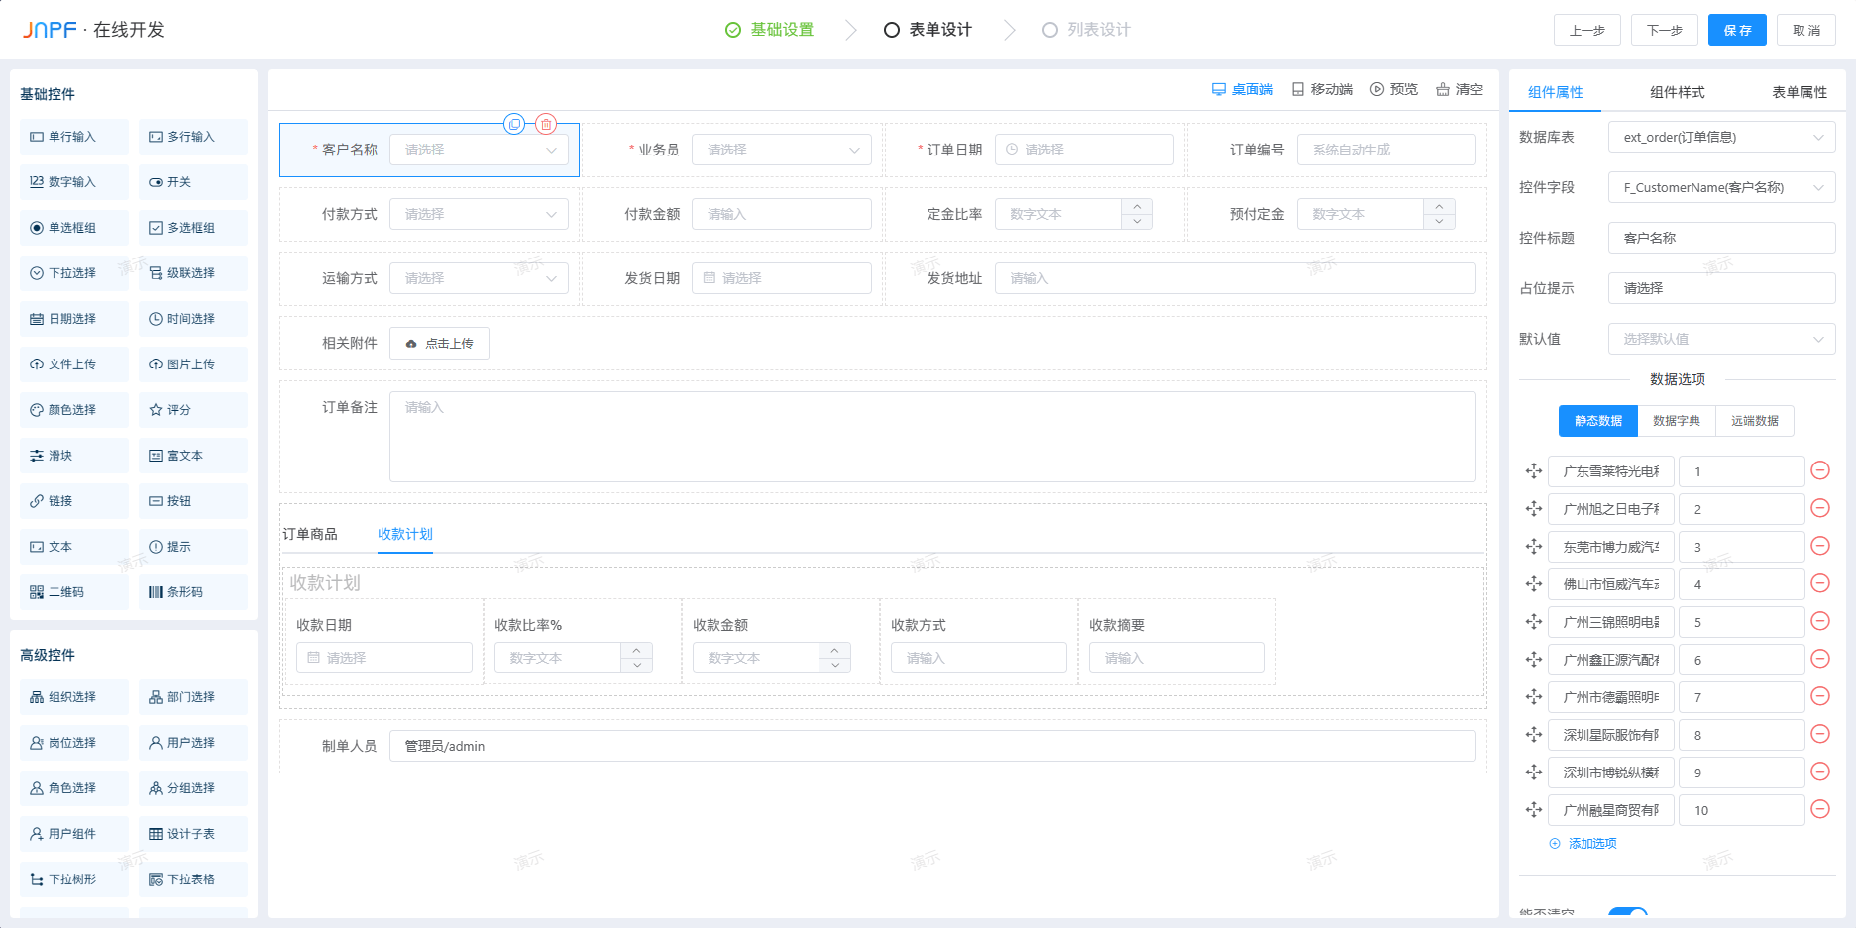The image size is (1856, 928).
Task: Select the 组织选择 control
Action: click(74, 697)
